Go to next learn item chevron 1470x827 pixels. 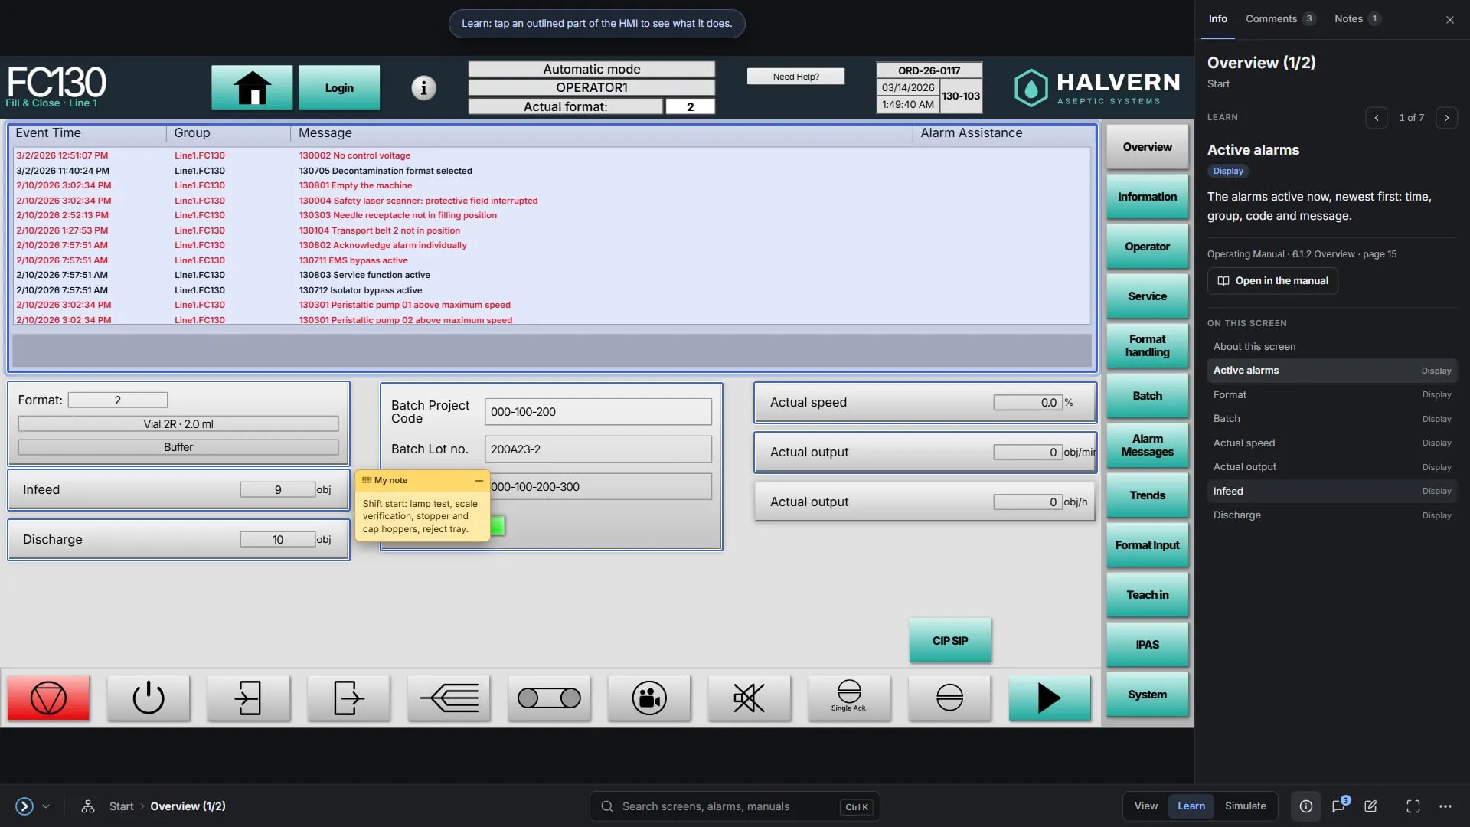1447,117
